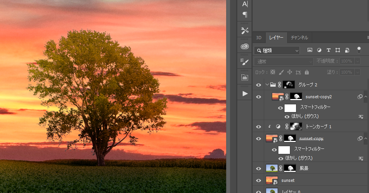Click lock transparent pixels checkerboard icon

pos(273,72)
